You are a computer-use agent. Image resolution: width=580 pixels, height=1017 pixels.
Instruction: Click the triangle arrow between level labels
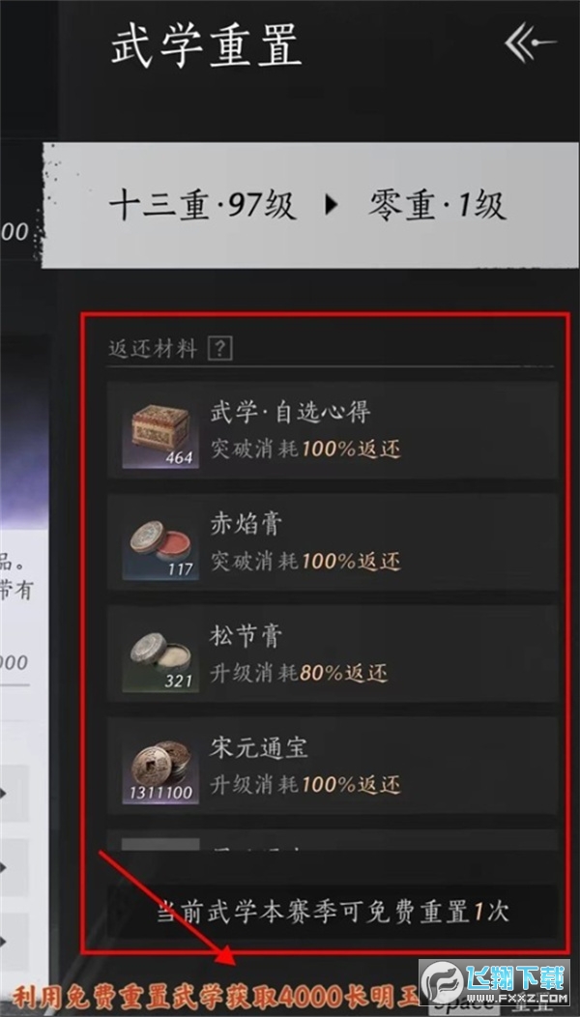[332, 206]
